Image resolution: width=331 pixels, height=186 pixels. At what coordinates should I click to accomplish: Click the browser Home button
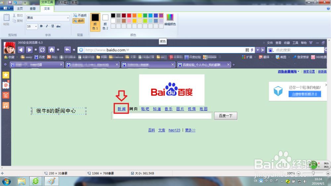(x=52, y=50)
